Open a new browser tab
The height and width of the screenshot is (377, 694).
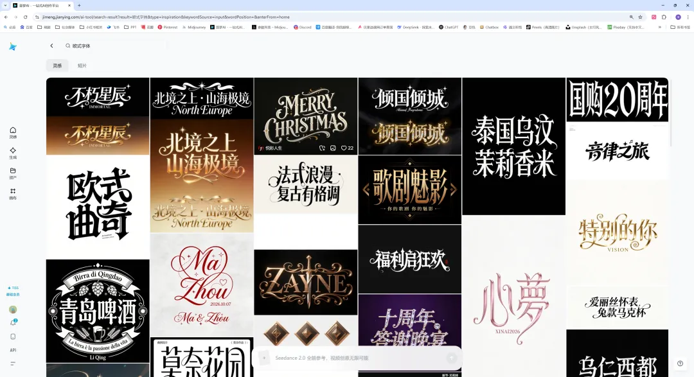pyautogui.click(x=79, y=5)
